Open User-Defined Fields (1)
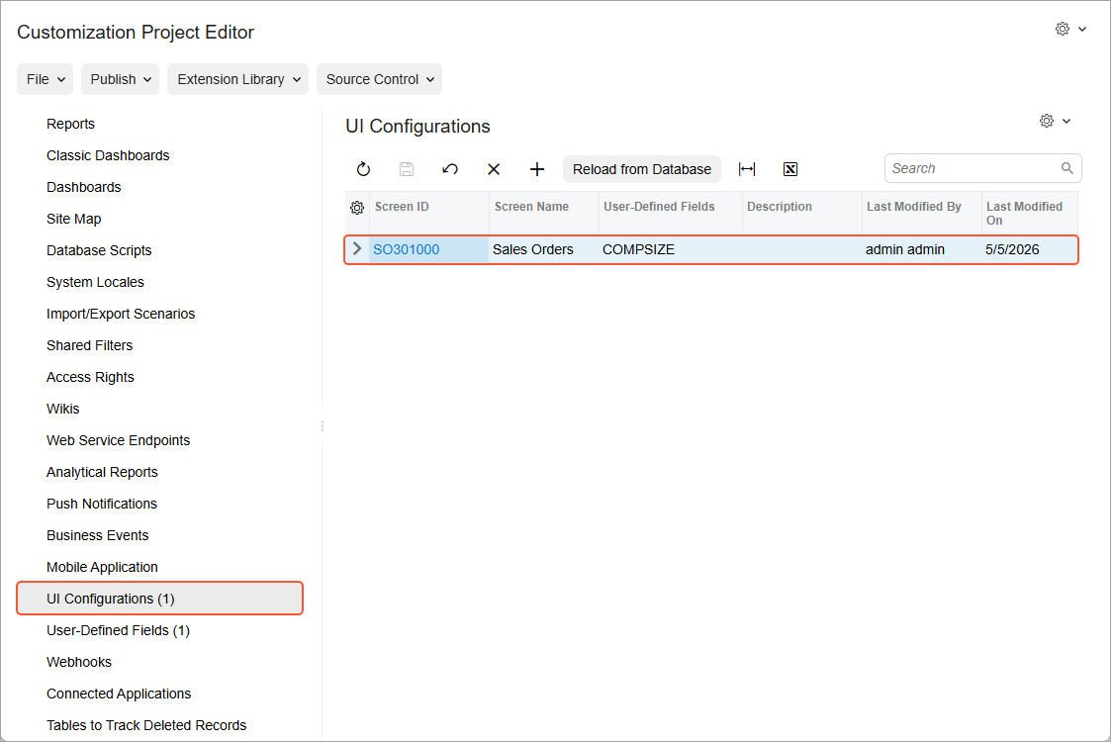The width and height of the screenshot is (1111, 742). point(119,631)
